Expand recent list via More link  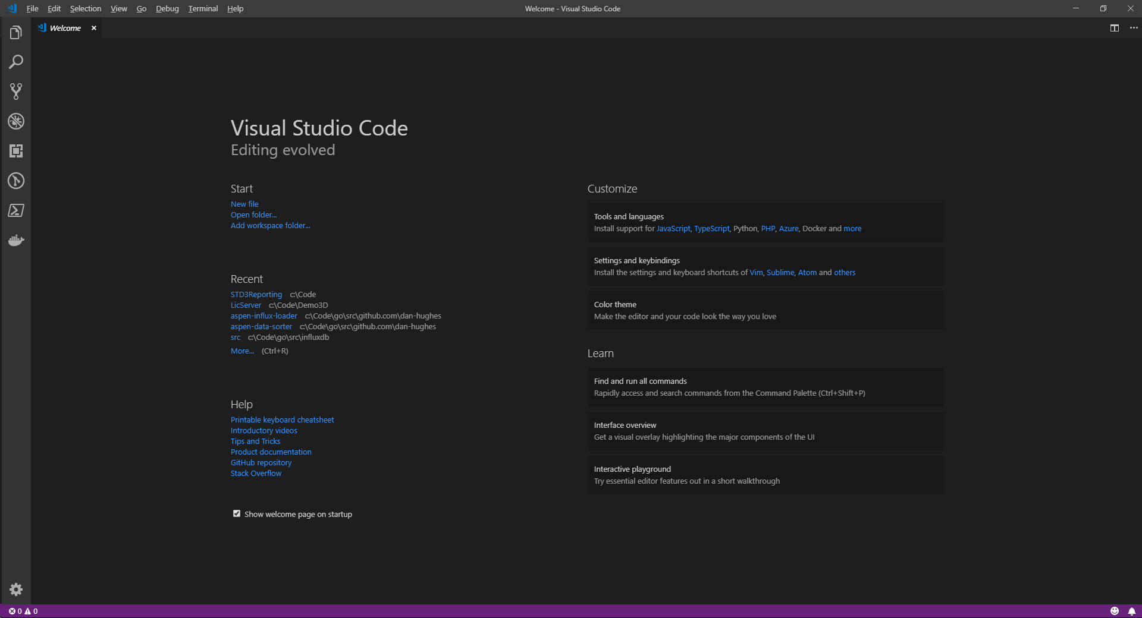[241, 351]
